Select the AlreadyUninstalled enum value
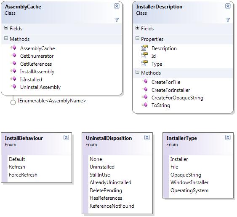 pos(110,182)
